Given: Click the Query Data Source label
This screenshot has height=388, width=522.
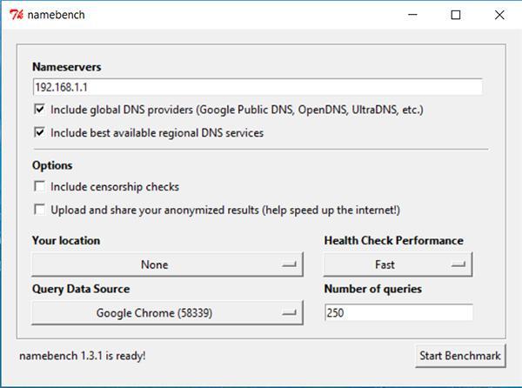Looking at the screenshot, I should tap(81, 289).
